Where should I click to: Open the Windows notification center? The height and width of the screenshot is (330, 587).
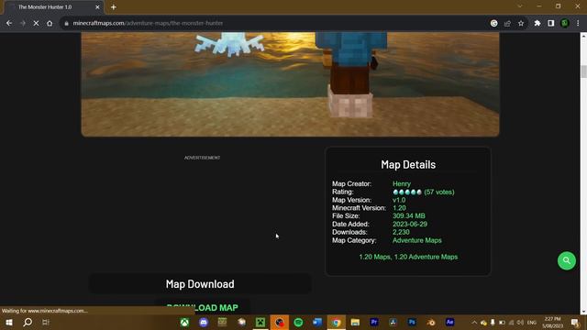click(x=575, y=322)
